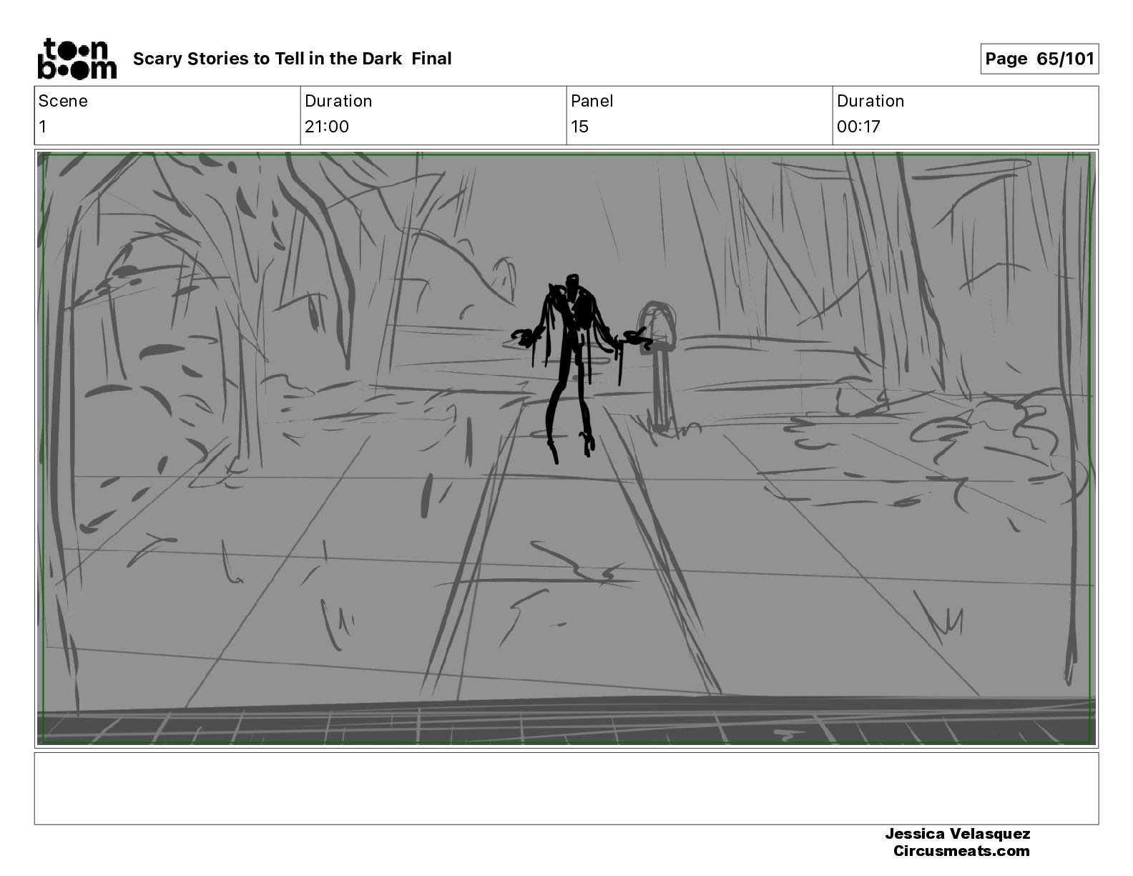
Task: Click the mailbox sketched beside the figure
Action: point(658,366)
